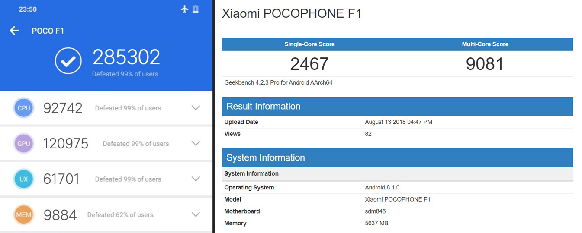The height and width of the screenshot is (233, 582).
Task: Select the MEM score value 9884
Action: click(x=60, y=214)
